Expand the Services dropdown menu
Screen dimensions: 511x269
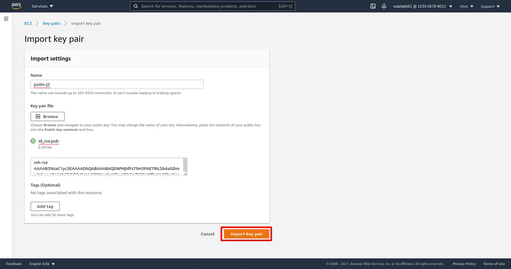click(x=43, y=6)
